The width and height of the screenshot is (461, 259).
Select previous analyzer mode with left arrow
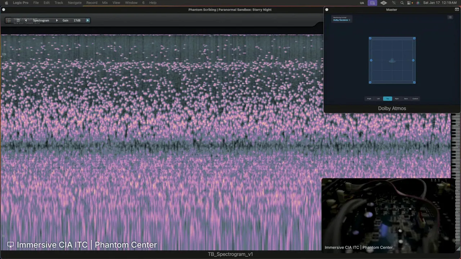pos(26,21)
